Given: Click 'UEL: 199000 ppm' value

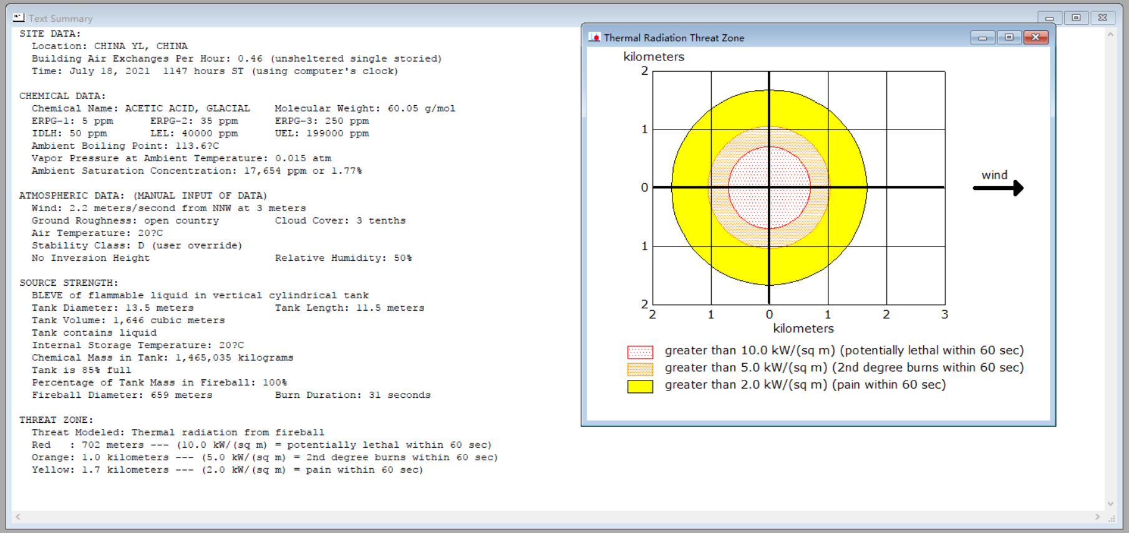Looking at the screenshot, I should (x=322, y=133).
